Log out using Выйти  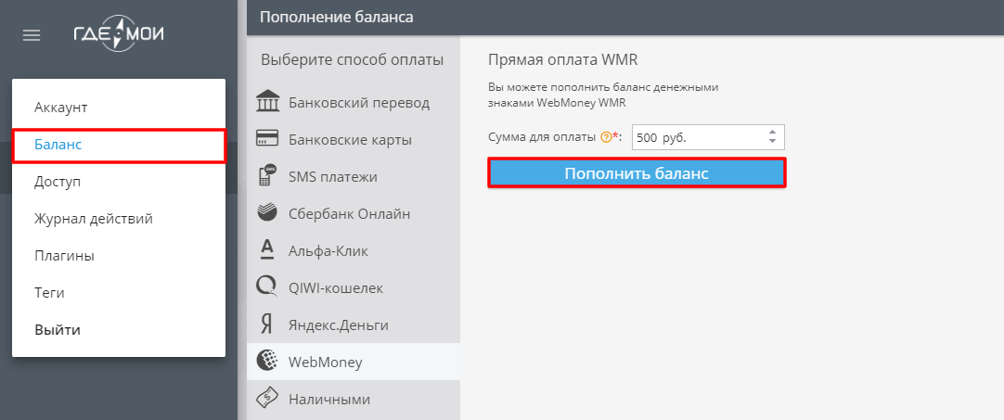click(x=119, y=330)
